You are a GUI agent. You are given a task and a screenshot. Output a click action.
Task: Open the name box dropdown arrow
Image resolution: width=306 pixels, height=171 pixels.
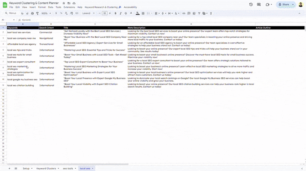tap(14, 20)
